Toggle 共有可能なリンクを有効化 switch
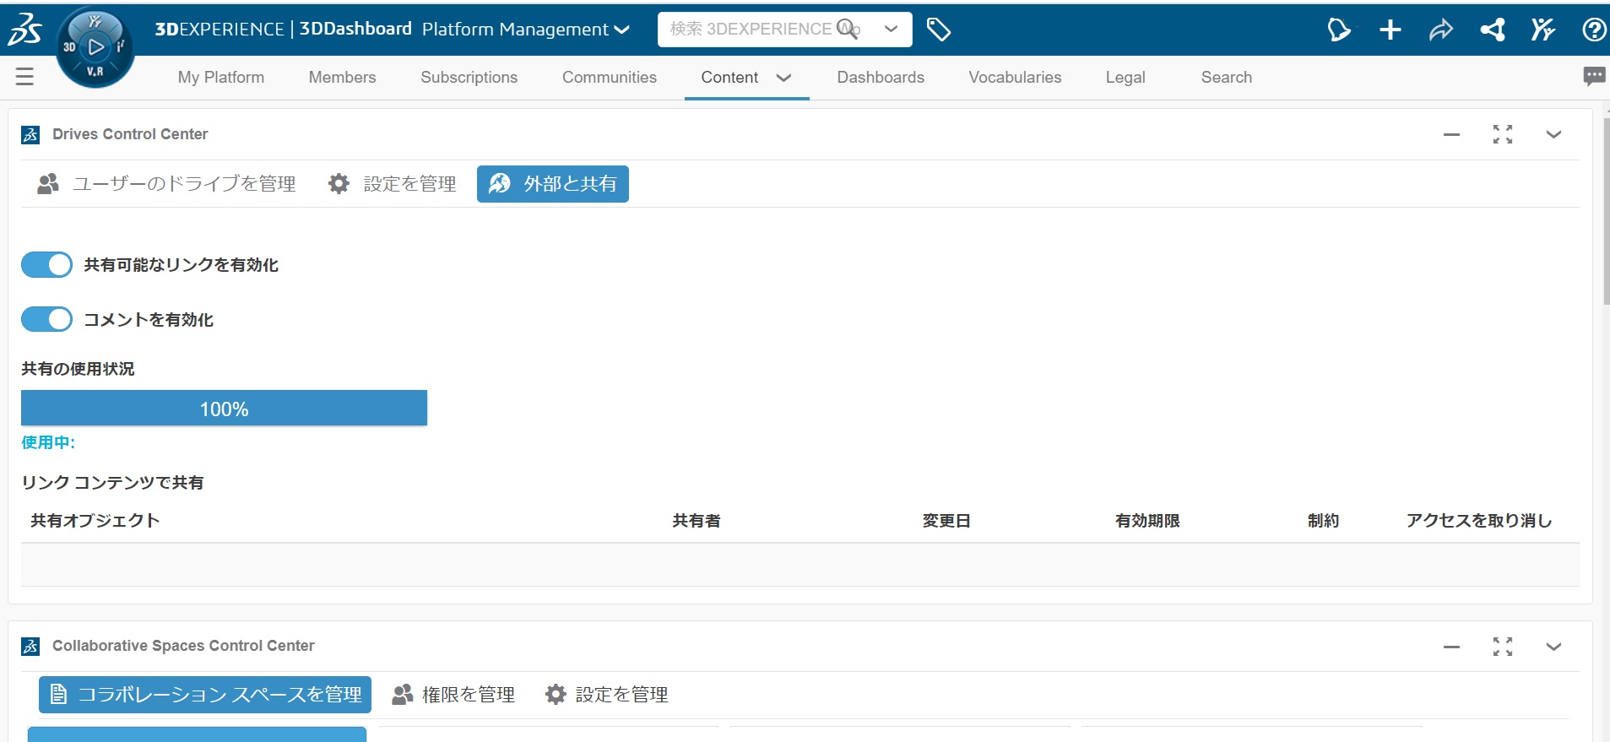 coord(46,265)
